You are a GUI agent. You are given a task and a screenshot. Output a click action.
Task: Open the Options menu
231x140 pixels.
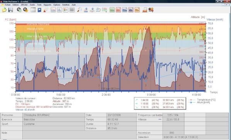[57, 5]
